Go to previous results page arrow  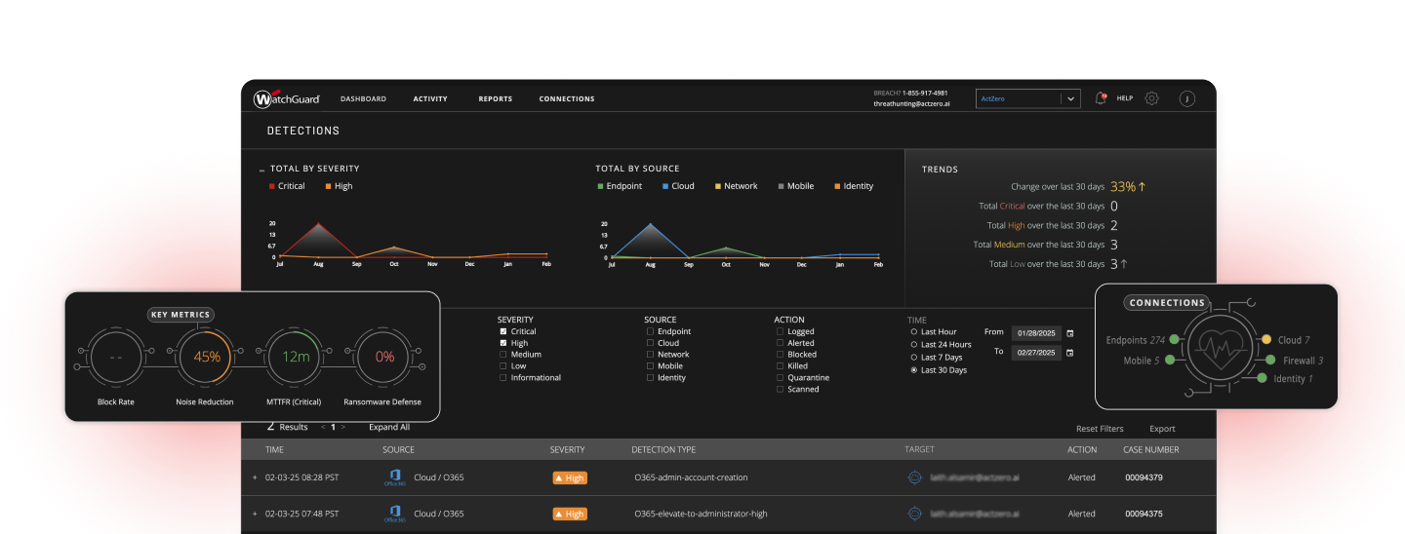point(323,427)
